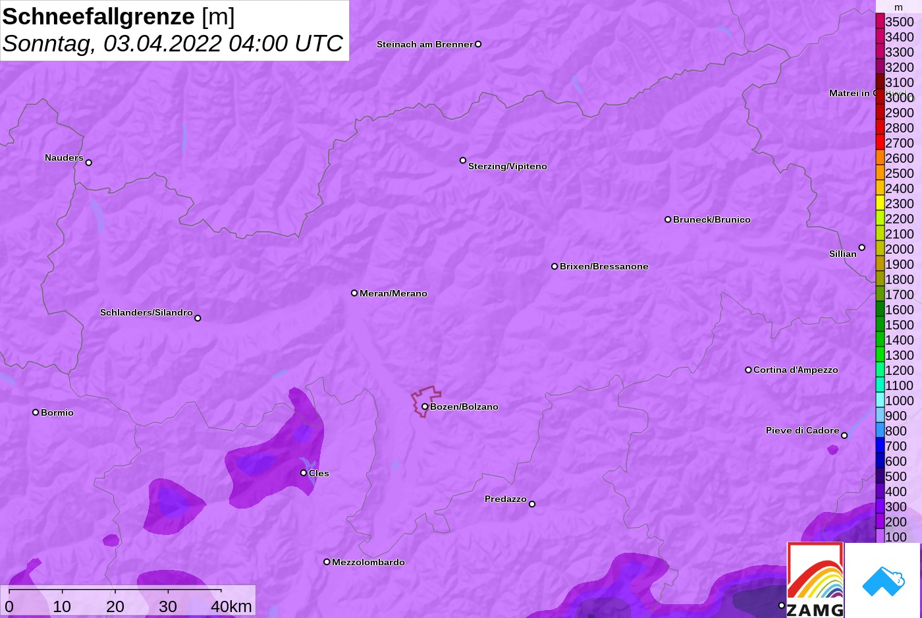
Task: Click the Nauders label
Action: [x=64, y=157]
